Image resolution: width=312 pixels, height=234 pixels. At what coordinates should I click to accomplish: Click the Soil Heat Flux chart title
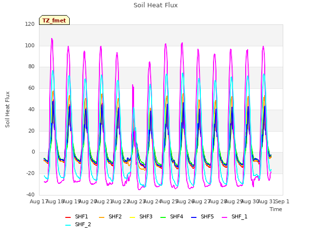point(156,5)
